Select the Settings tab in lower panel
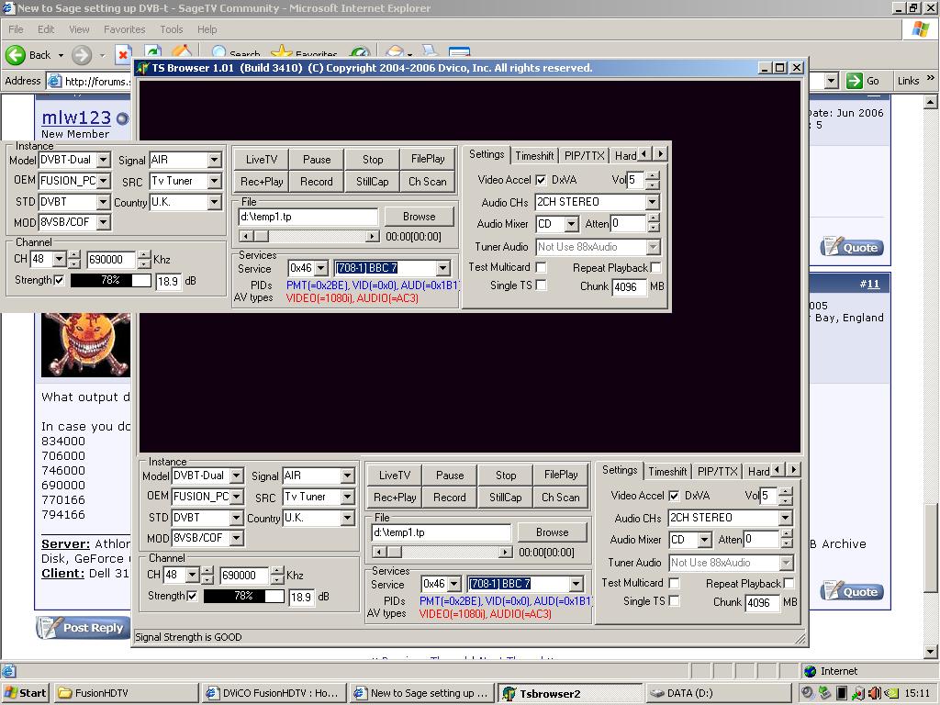The height and width of the screenshot is (705, 940). (x=620, y=471)
